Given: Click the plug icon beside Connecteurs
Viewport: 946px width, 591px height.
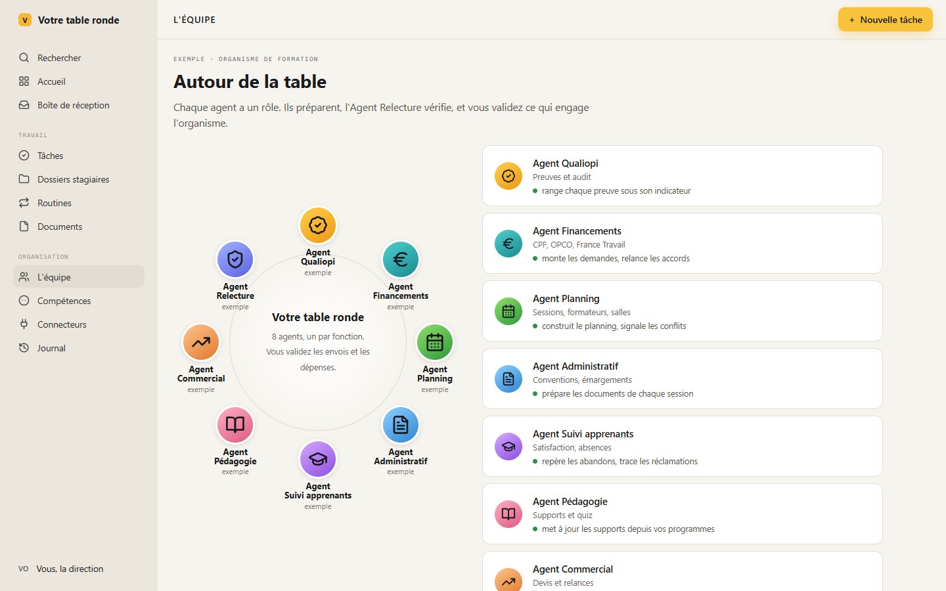Looking at the screenshot, I should [x=24, y=324].
